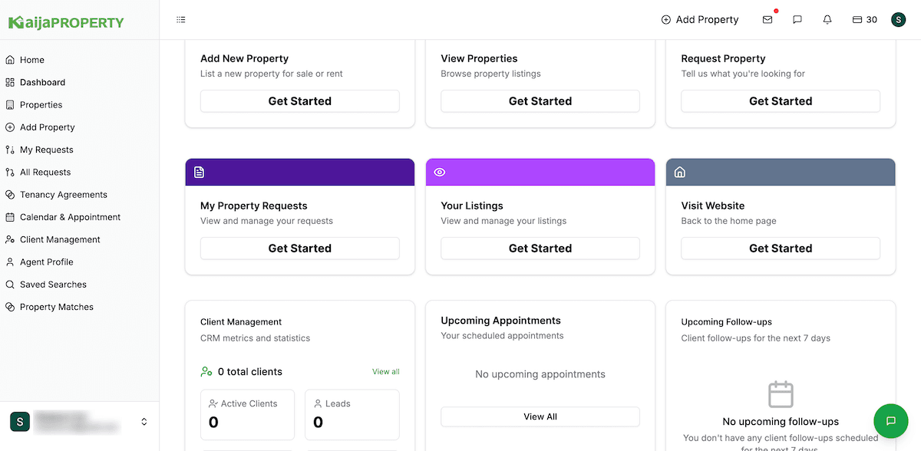Click the eye icon on Your Listings card
This screenshot has width=921, height=451.
(x=440, y=173)
